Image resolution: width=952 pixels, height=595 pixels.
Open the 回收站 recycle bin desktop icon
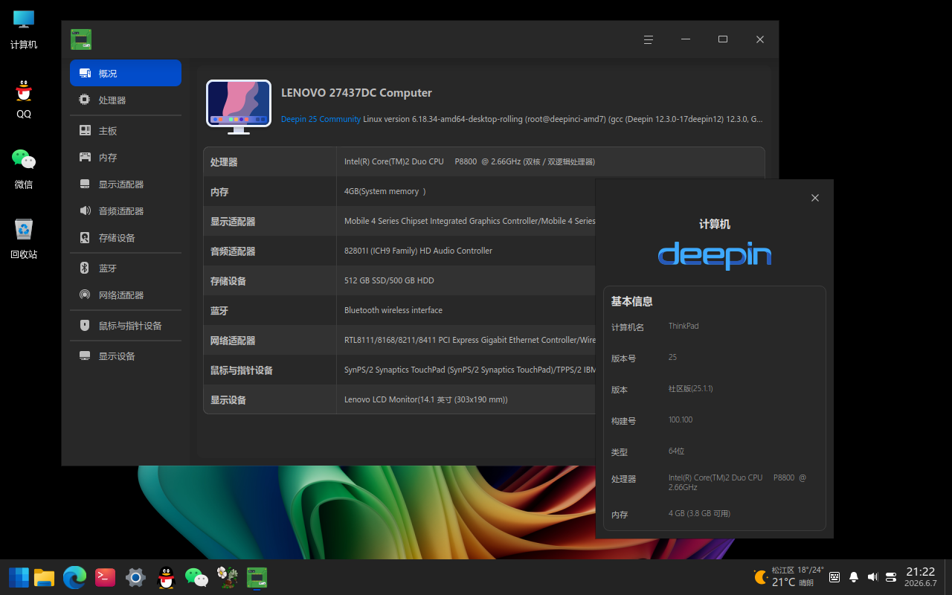pos(24,239)
